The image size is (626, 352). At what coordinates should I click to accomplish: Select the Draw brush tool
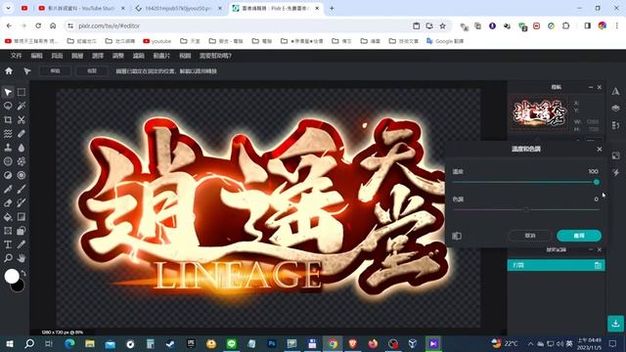point(22,189)
